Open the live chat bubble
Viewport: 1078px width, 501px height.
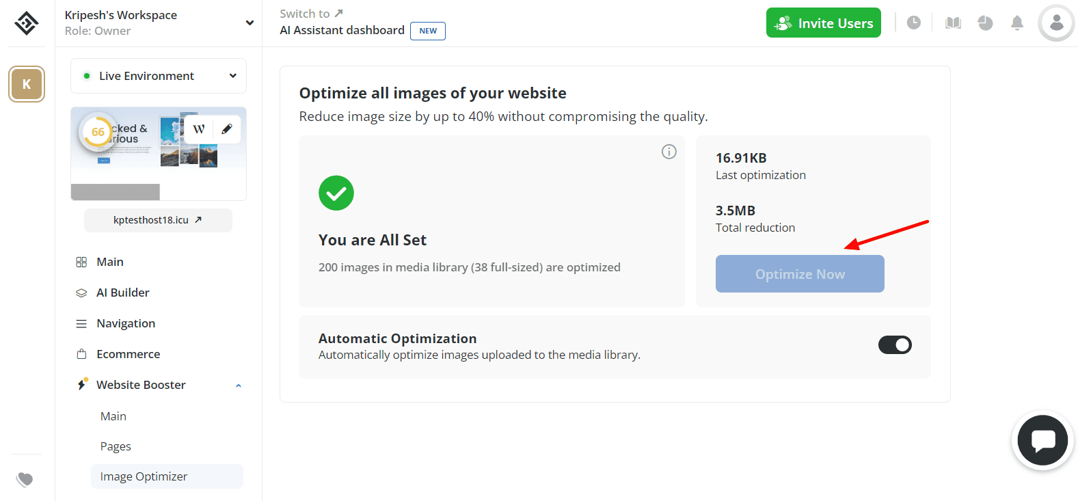tap(1042, 440)
